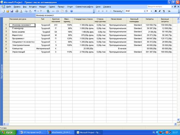Open the Сервис menu
The height and width of the screenshot is (135, 180).
(52, 6)
